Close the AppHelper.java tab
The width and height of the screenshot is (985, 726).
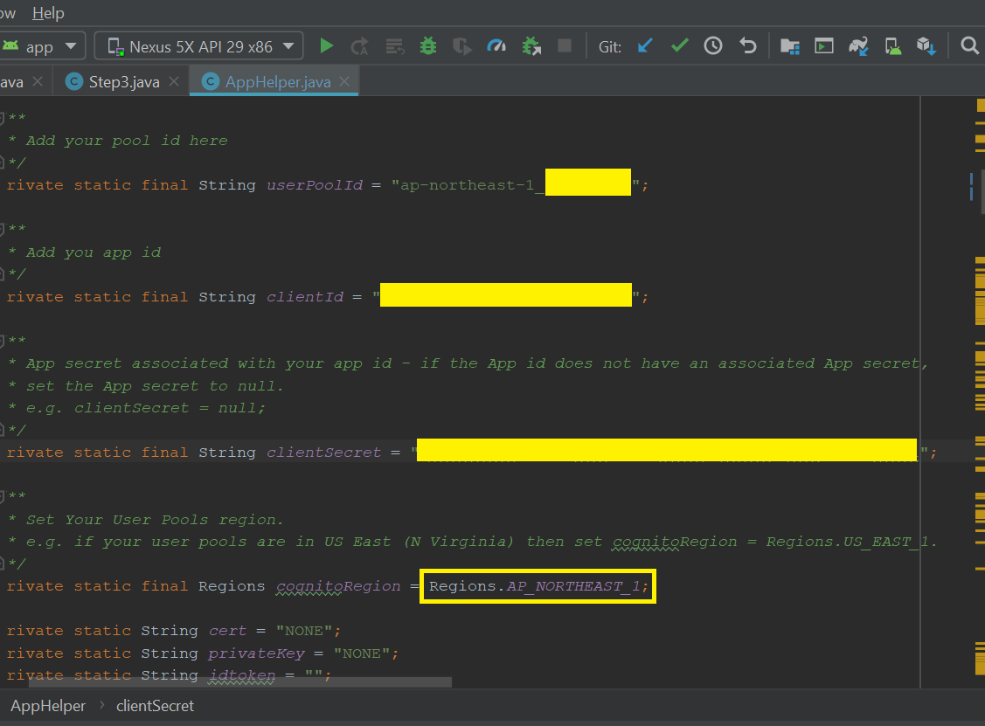tap(344, 81)
